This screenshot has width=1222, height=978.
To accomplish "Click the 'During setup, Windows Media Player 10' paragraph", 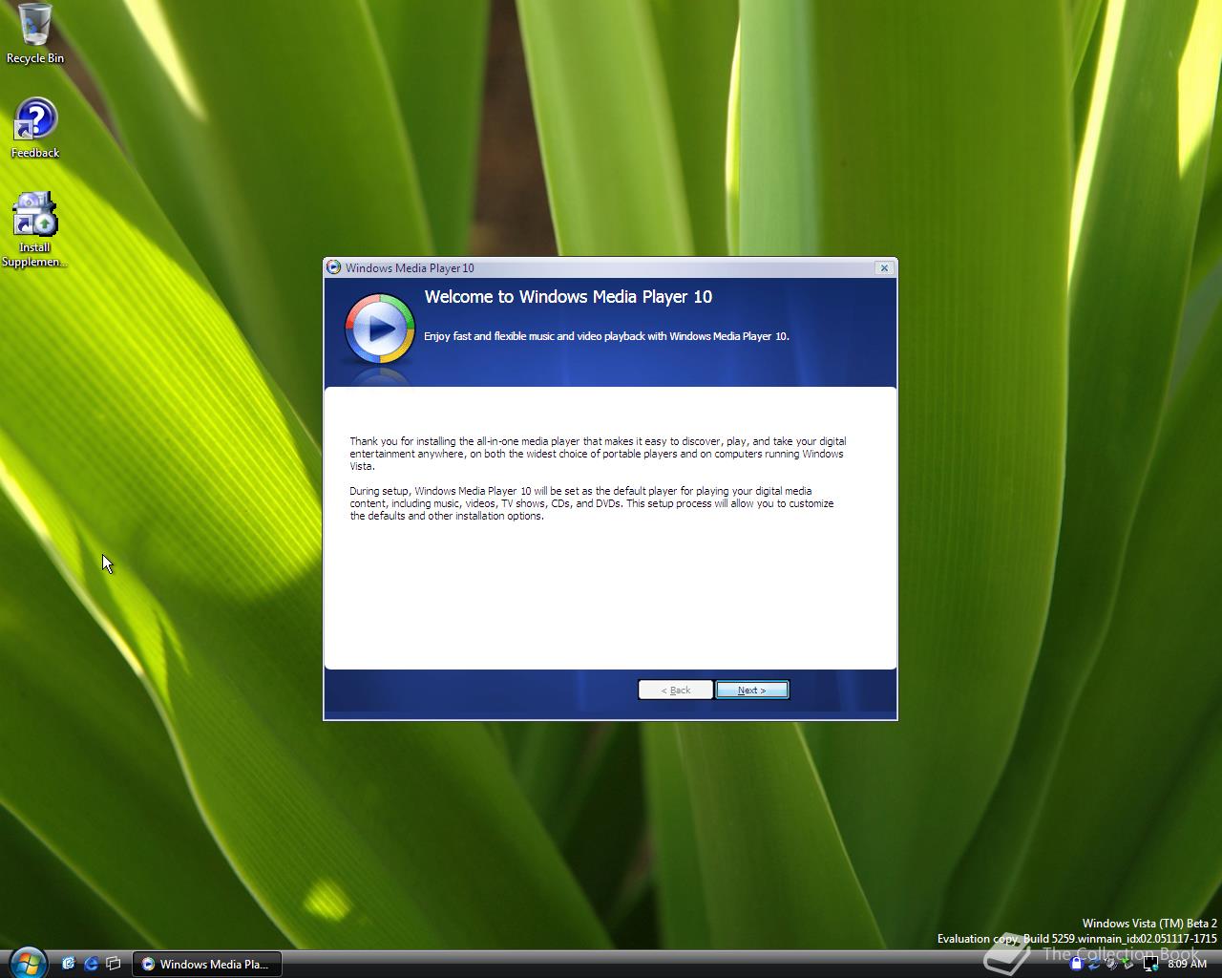I will point(591,503).
